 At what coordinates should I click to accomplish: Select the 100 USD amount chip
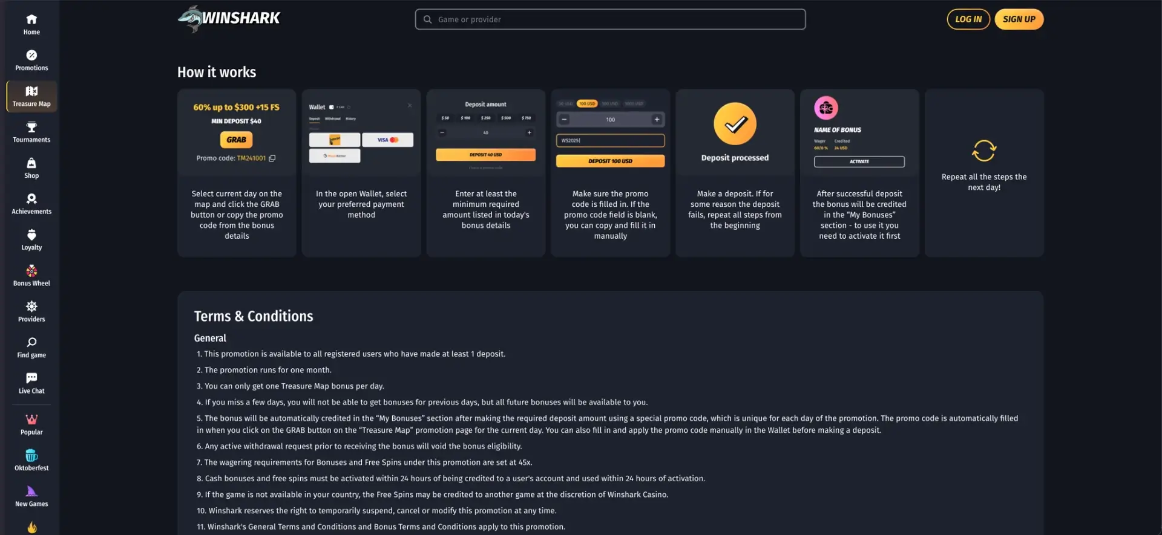coord(587,104)
